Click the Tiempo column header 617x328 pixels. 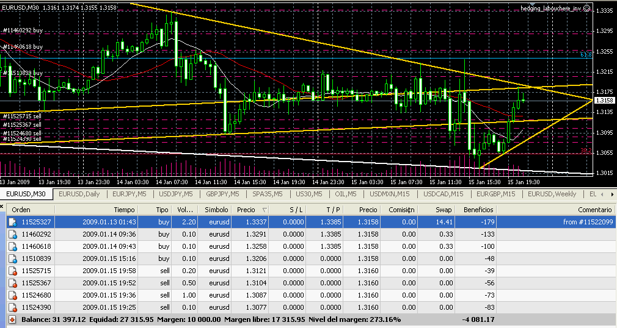124,209
